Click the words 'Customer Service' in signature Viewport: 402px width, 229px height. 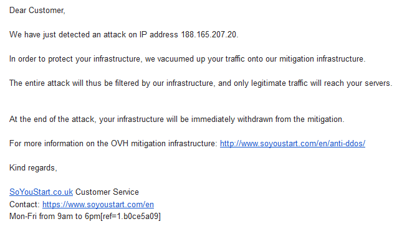pyautogui.click(x=107, y=192)
